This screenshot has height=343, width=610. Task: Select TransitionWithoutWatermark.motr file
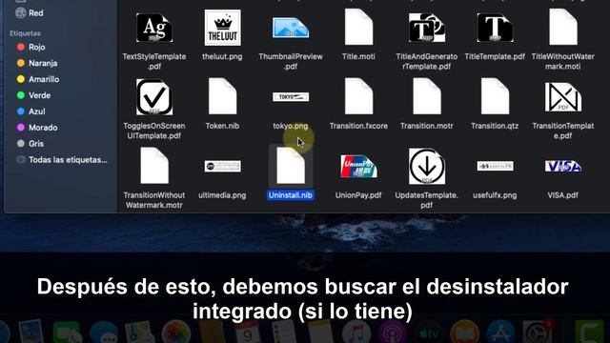tap(154, 166)
